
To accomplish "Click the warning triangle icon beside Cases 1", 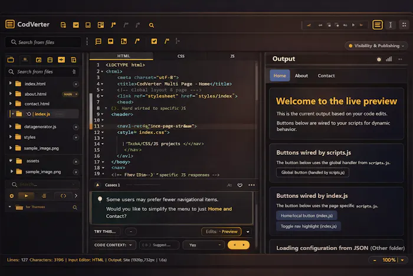I will (98, 185).
